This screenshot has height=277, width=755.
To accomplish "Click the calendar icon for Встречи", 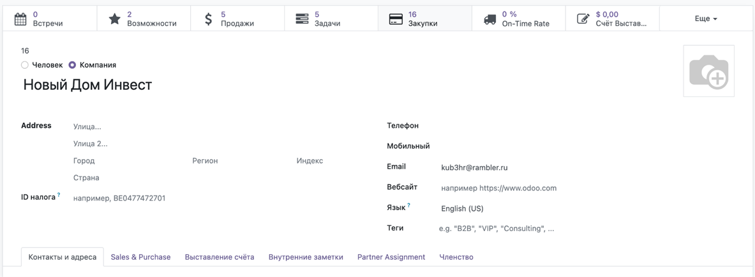I will click(x=20, y=19).
